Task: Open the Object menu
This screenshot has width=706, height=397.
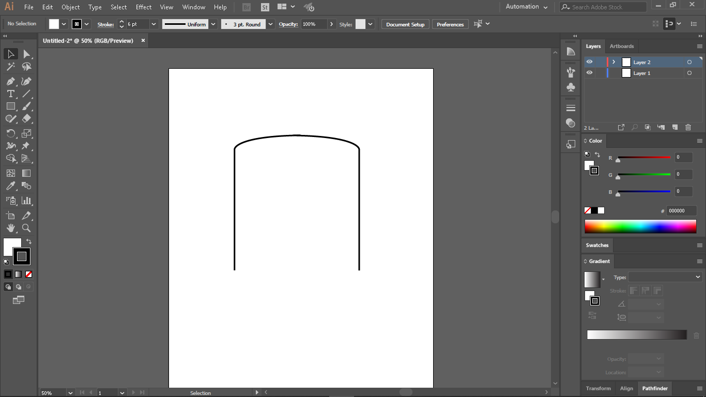Action: (71, 7)
